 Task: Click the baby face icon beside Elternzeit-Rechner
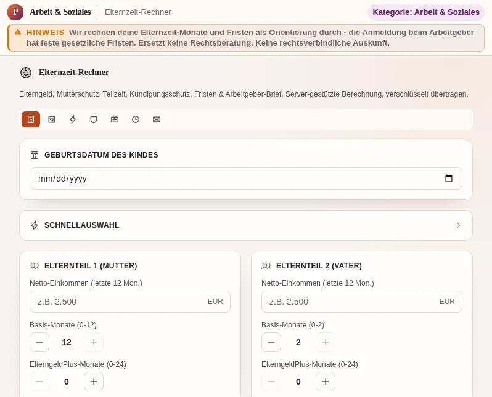pos(26,73)
